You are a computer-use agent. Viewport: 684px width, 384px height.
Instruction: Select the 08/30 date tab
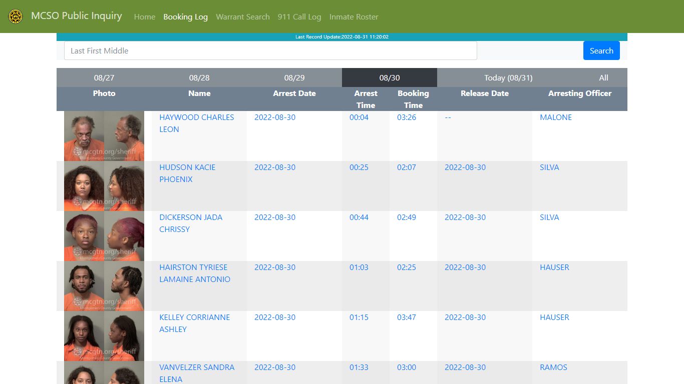[x=390, y=77]
